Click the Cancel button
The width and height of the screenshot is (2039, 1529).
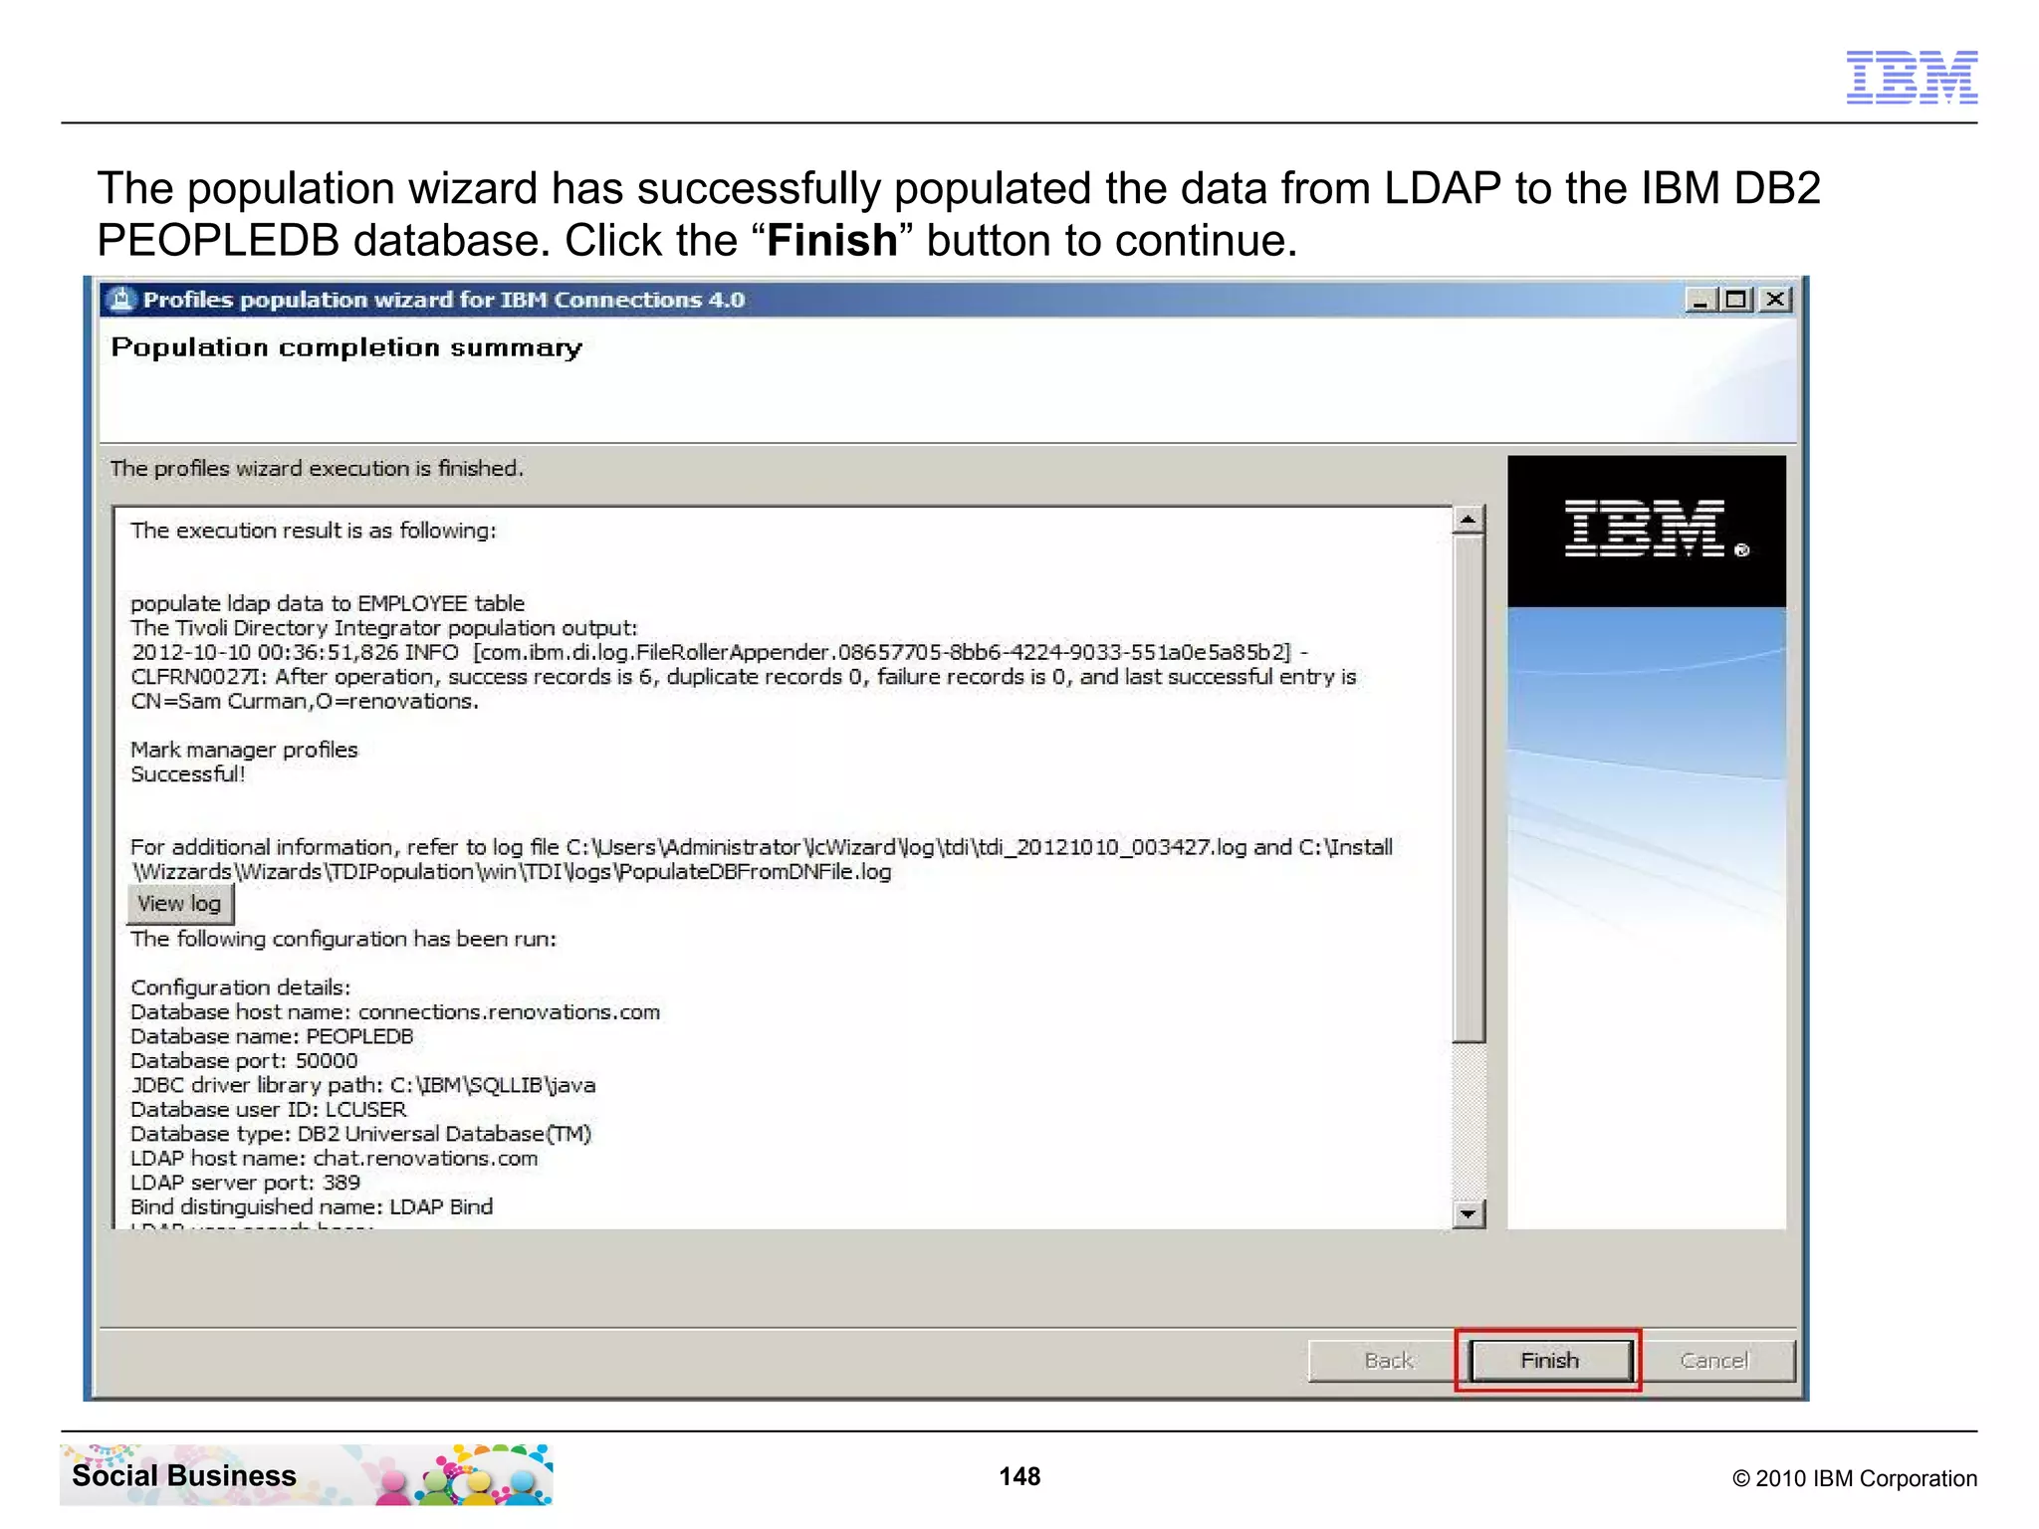click(x=1713, y=1360)
